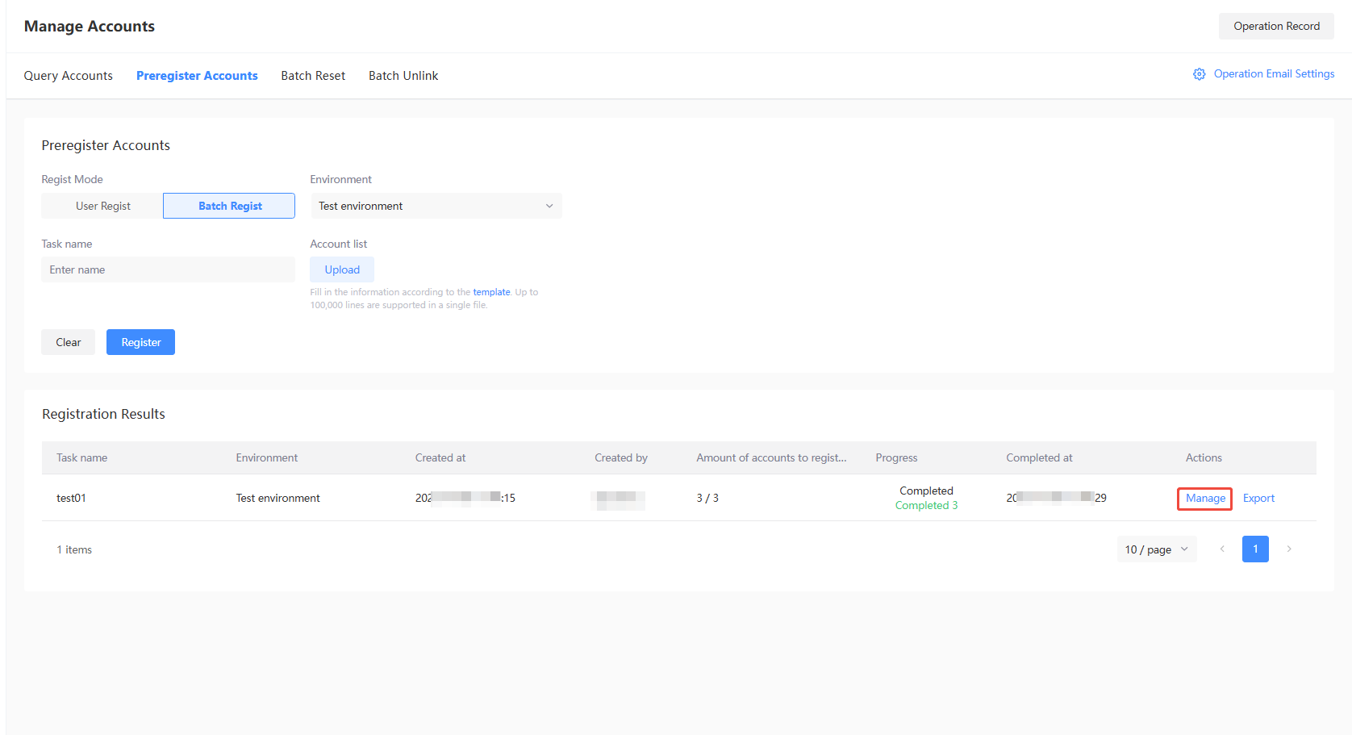Select Batch Regist mode
Viewport: 1352px width, 735px height.
[229, 206]
